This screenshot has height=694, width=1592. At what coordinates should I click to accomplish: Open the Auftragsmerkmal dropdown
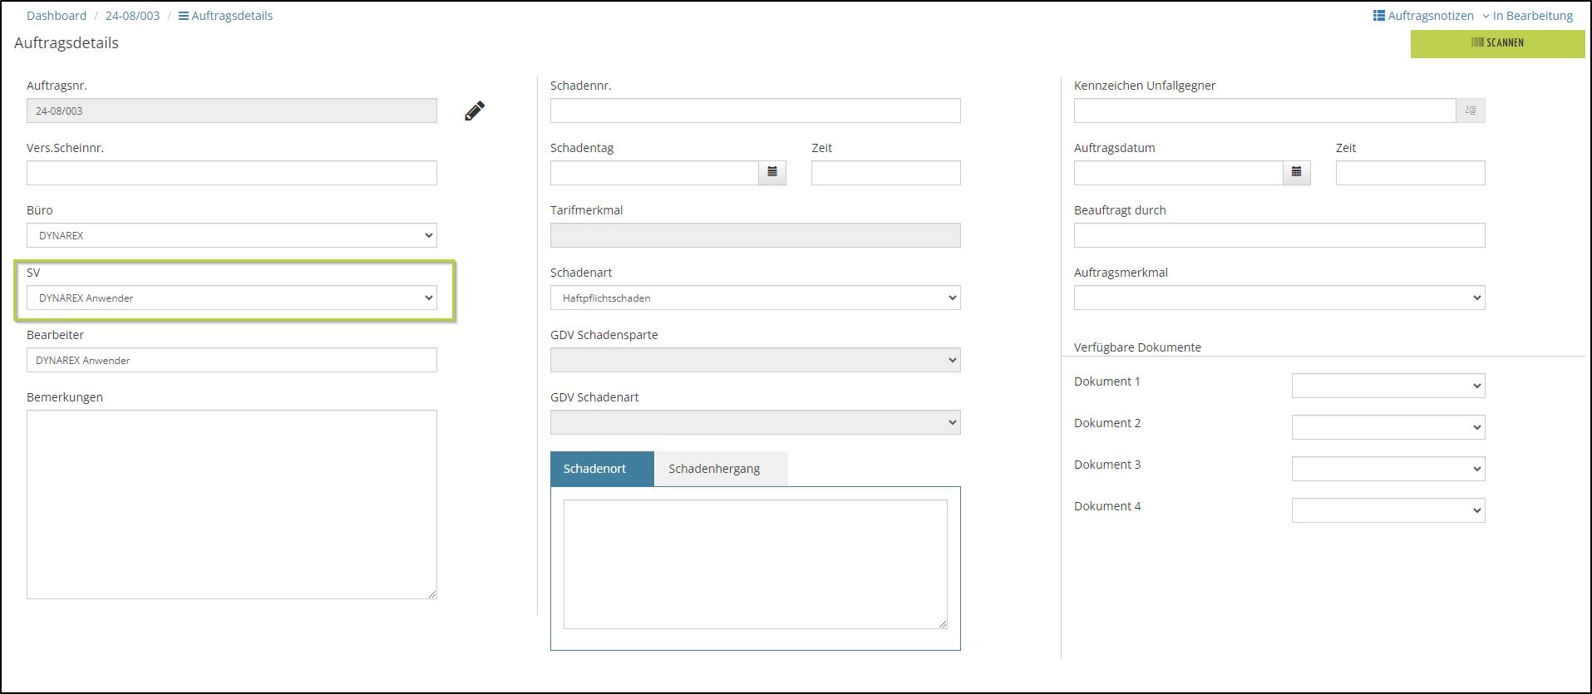1279,298
